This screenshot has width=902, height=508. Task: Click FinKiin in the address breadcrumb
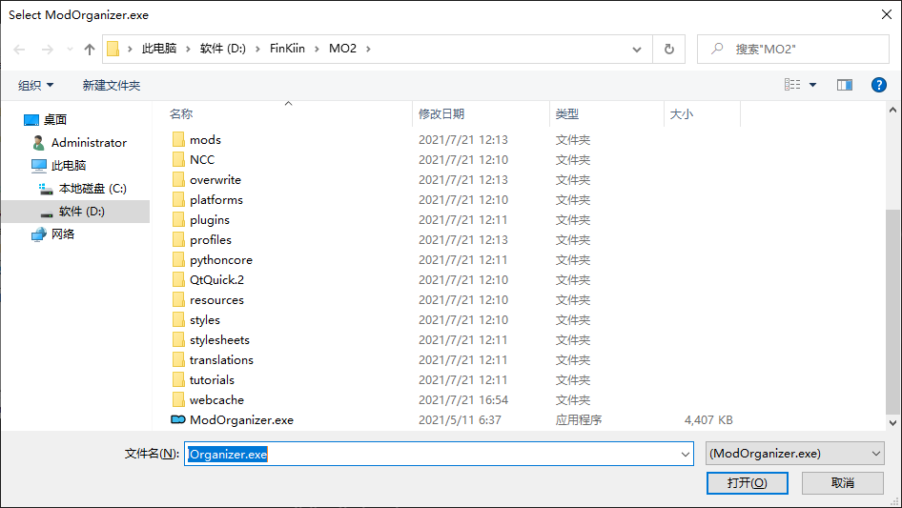pos(287,49)
